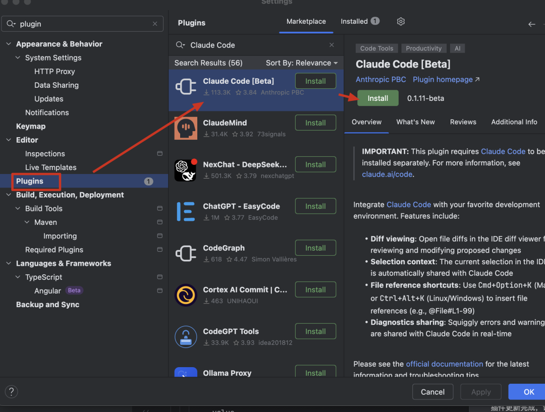Click the NexChat DeepSeek plugin icon
The width and height of the screenshot is (545, 412).
186,170
